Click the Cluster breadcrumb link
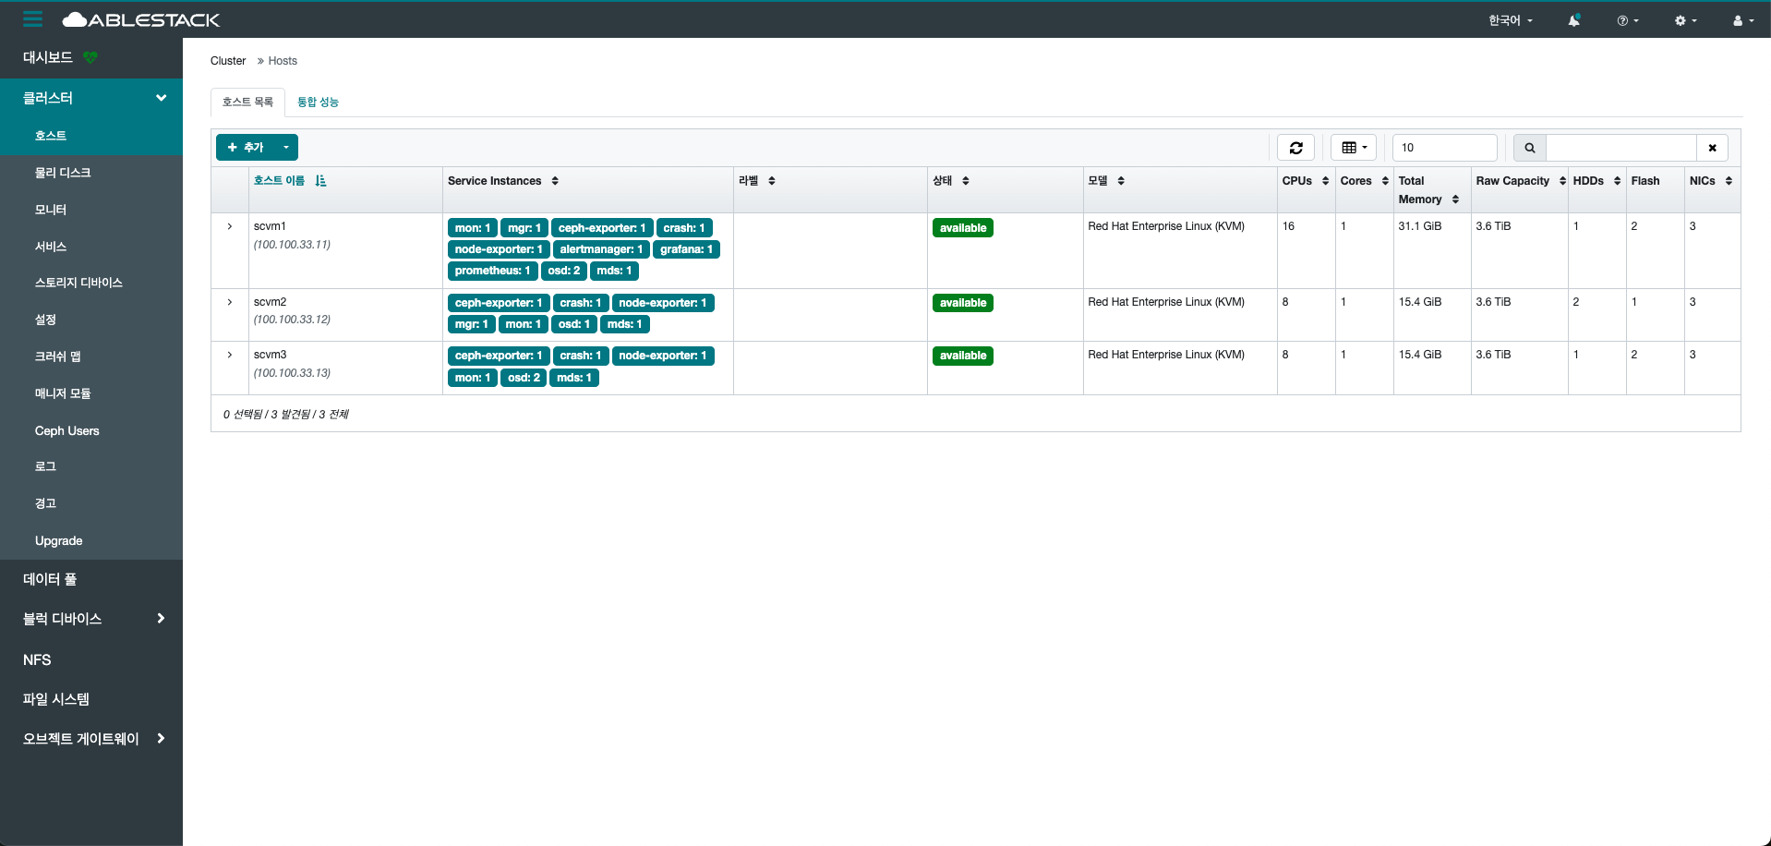Image resolution: width=1771 pixels, height=846 pixels. pyautogui.click(x=228, y=61)
